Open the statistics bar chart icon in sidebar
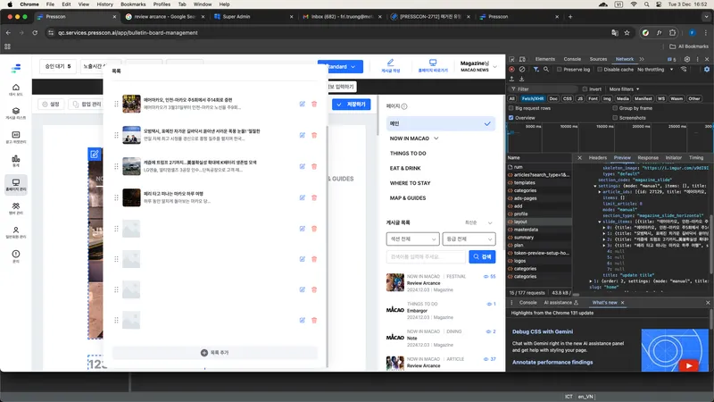Screen dimensions: 714x402 click(x=16, y=159)
